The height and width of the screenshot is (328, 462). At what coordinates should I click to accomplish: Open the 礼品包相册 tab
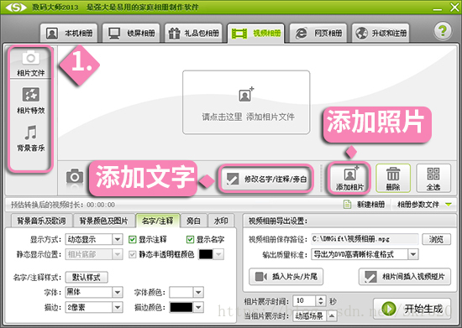pyautogui.click(x=193, y=33)
